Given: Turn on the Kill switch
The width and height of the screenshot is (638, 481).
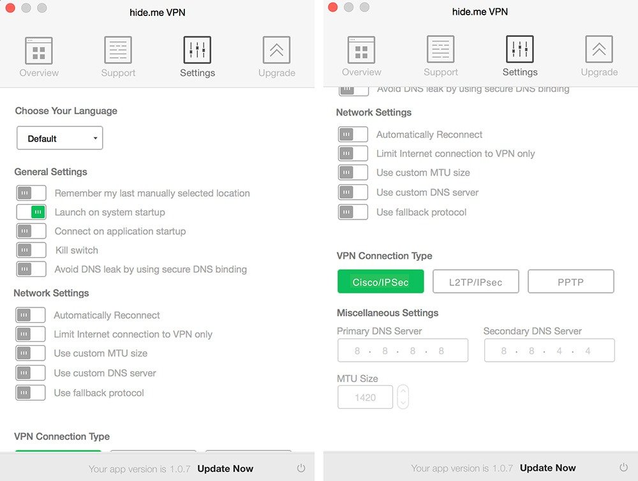Looking at the screenshot, I should pyautogui.click(x=31, y=250).
